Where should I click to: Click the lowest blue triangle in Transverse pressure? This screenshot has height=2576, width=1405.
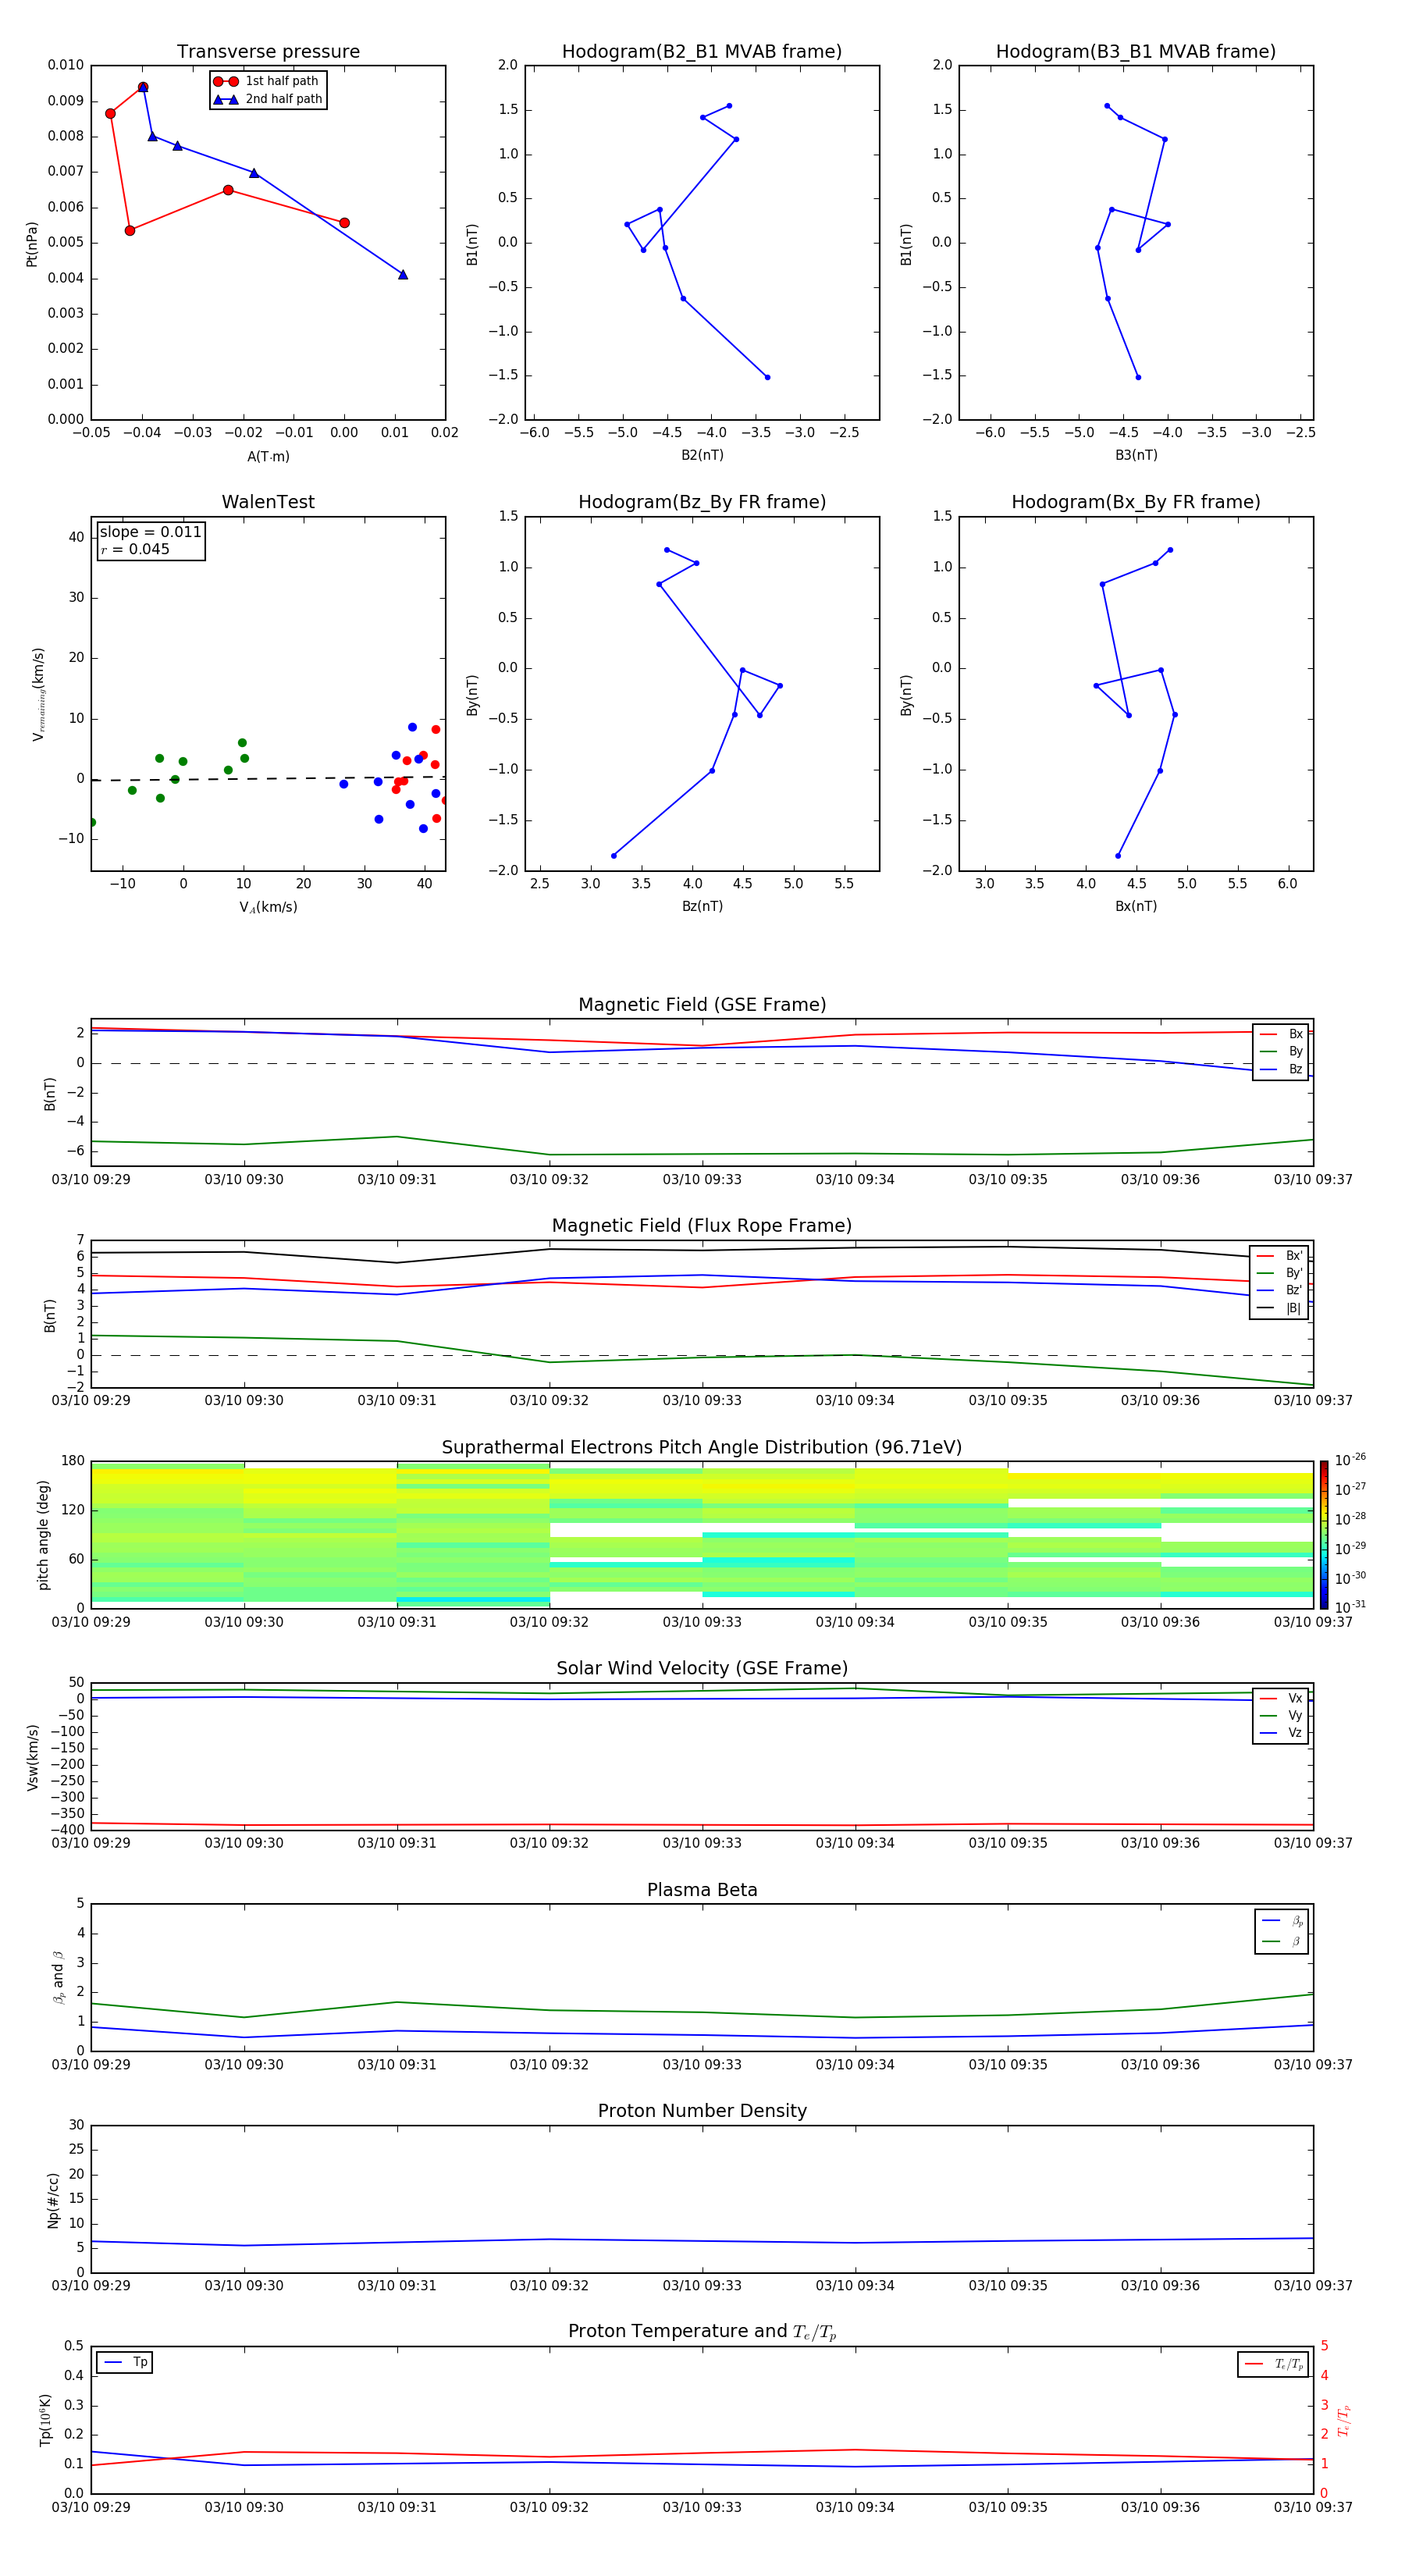click(x=403, y=275)
